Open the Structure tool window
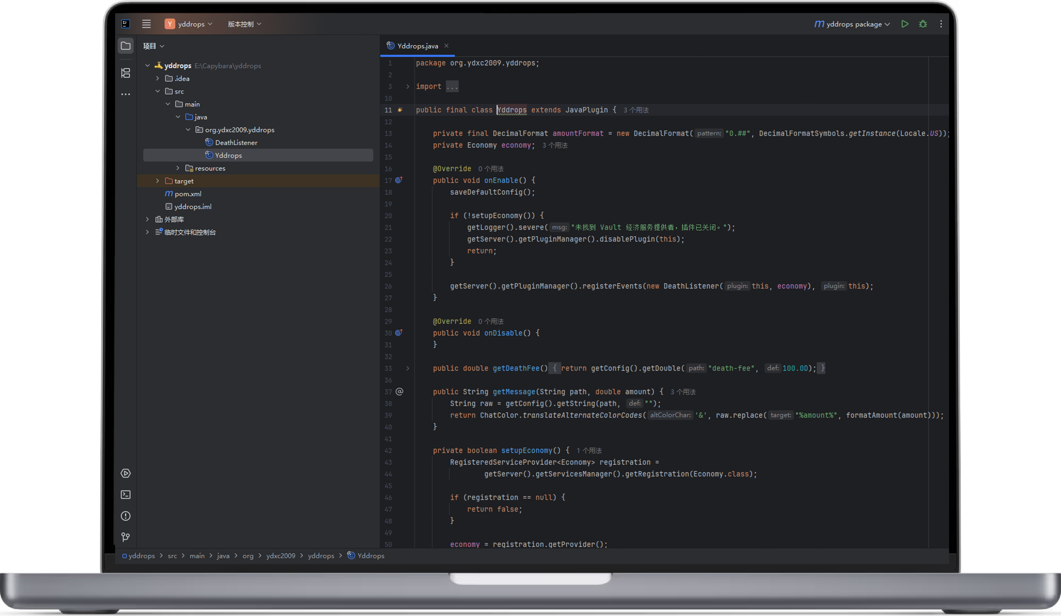This screenshot has width=1061, height=616. click(x=126, y=73)
